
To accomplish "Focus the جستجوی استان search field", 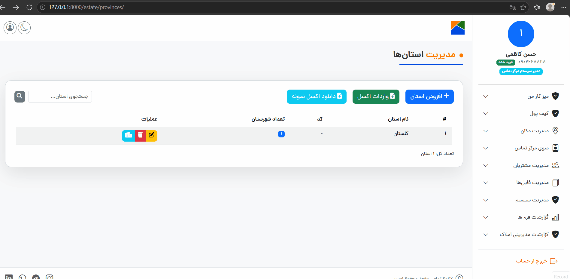I will click(x=60, y=97).
